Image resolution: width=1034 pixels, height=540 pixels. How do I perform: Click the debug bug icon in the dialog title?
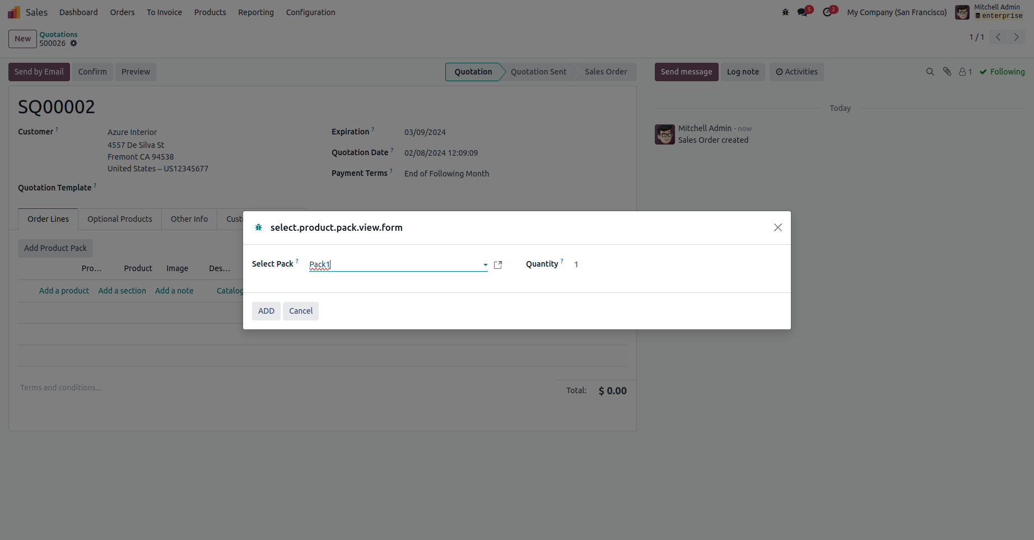tap(258, 227)
